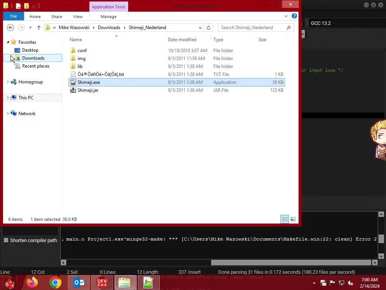The image size is (386, 290).
Task: Click Properties icon in quick access toolbar
Action: [x=18, y=6]
